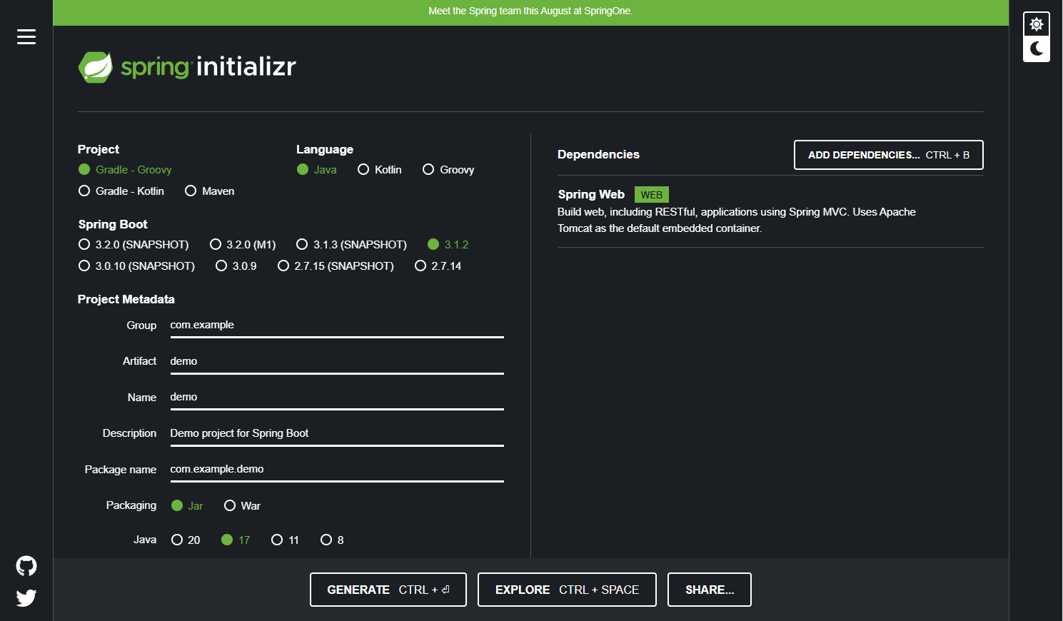
Task: Select Spring Boot 3.1.2 version
Action: 448,245
